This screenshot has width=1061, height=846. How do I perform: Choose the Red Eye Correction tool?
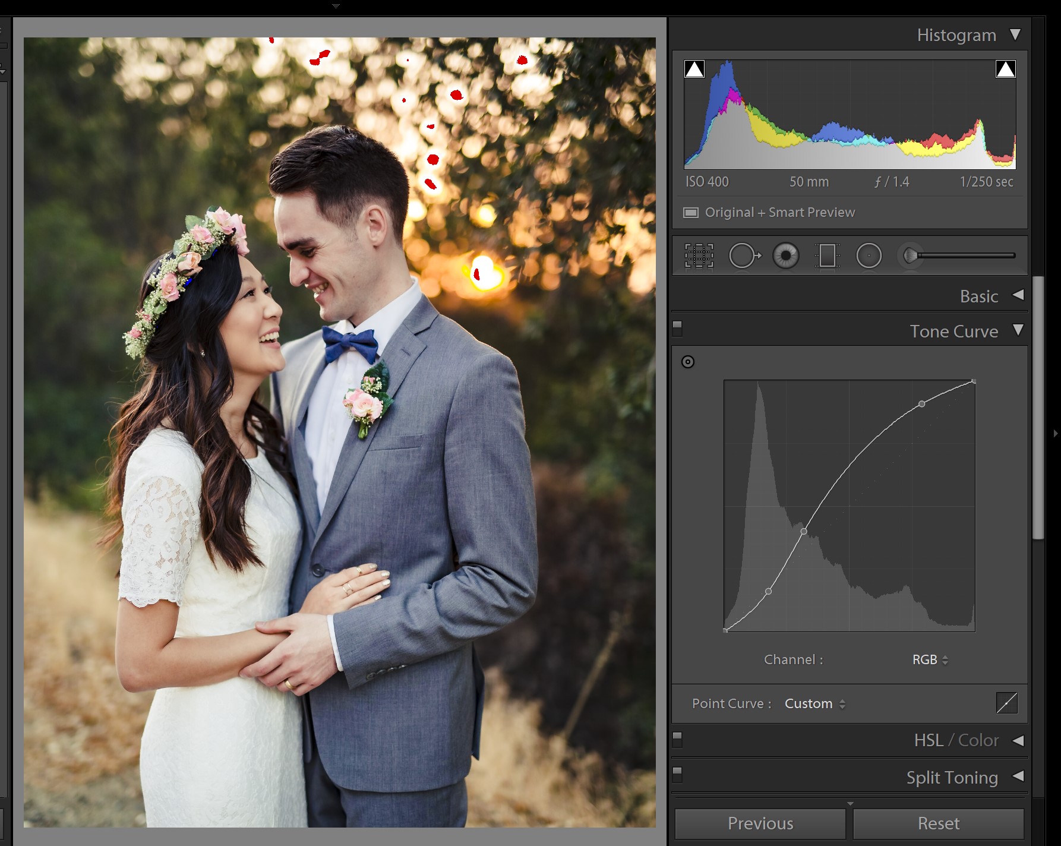[785, 256]
